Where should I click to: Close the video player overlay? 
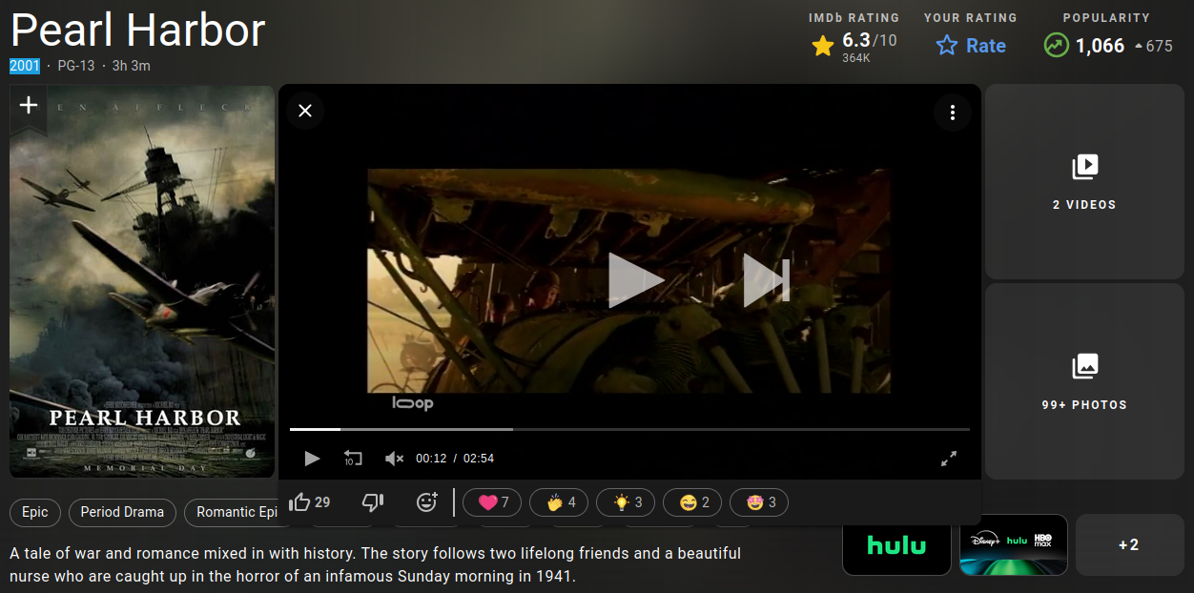305,111
